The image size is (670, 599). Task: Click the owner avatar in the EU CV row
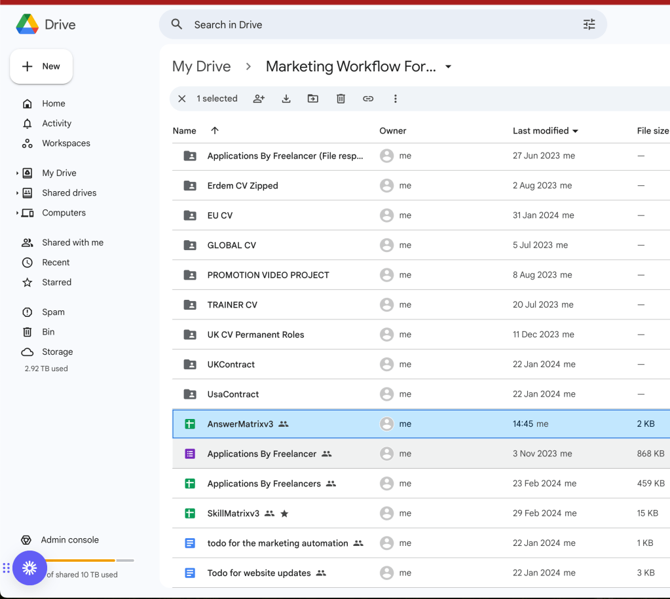click(386, 215)
